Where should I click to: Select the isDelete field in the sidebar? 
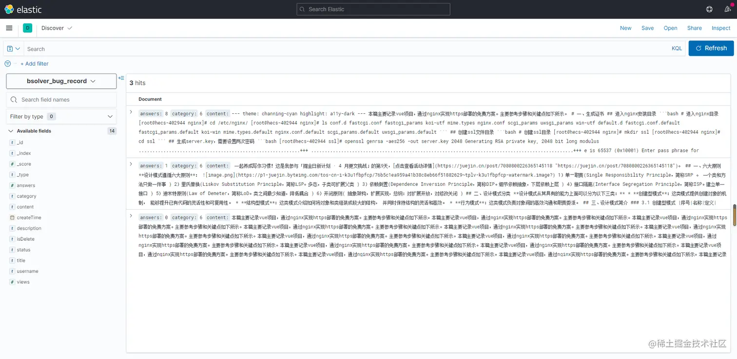point(26,239)
